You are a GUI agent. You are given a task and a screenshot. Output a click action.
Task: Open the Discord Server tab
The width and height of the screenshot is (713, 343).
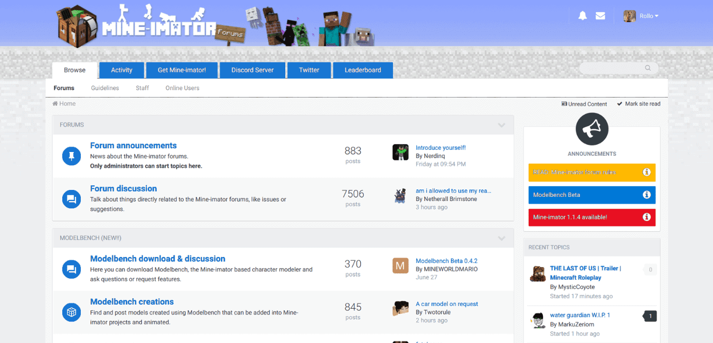252,70
